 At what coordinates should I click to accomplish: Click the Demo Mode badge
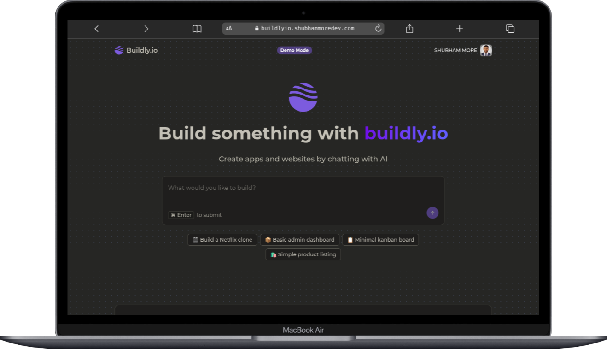(x=294, y=50)
